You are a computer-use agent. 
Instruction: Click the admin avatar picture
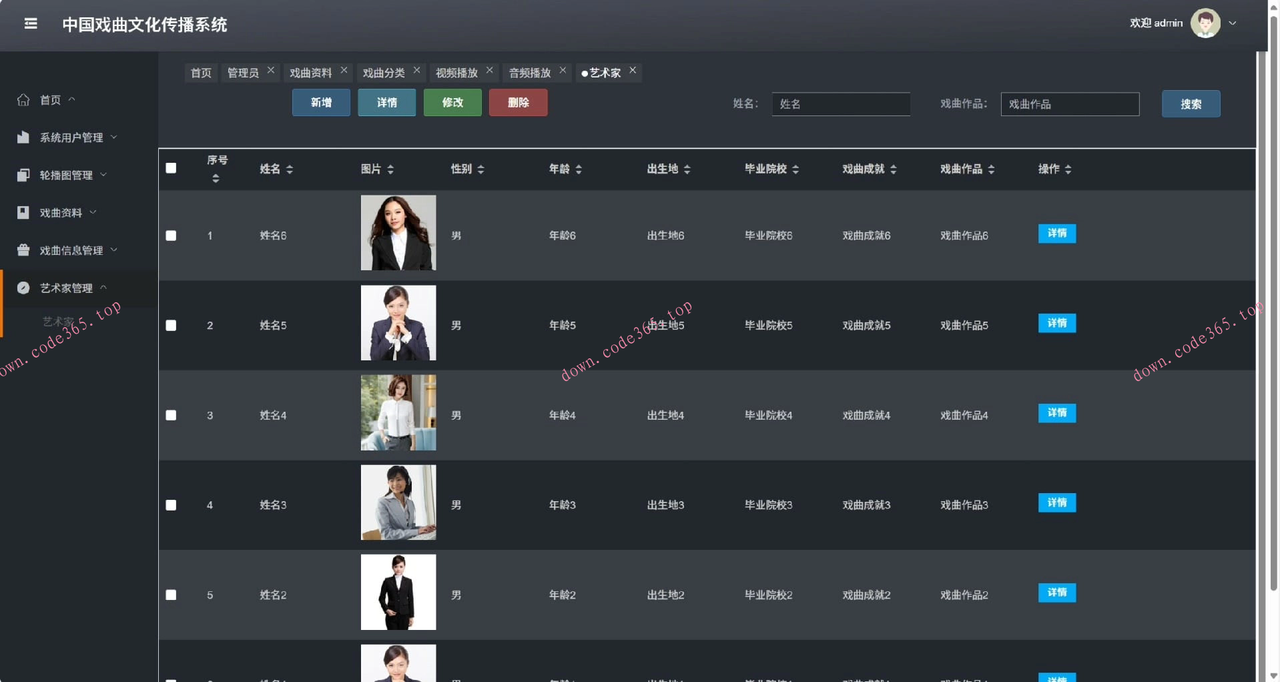pos(1205,23)
